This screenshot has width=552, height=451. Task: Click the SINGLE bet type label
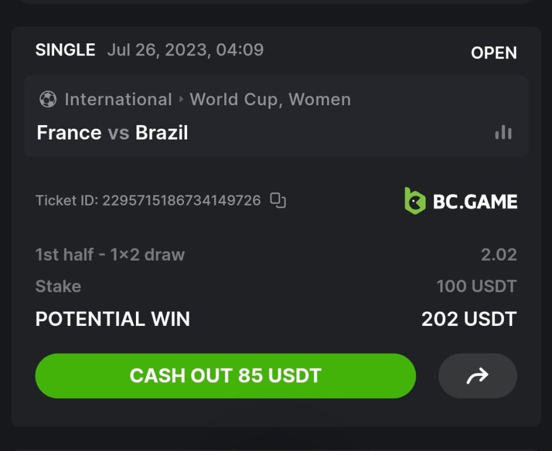pyautogui.click(x=66, y=50)
